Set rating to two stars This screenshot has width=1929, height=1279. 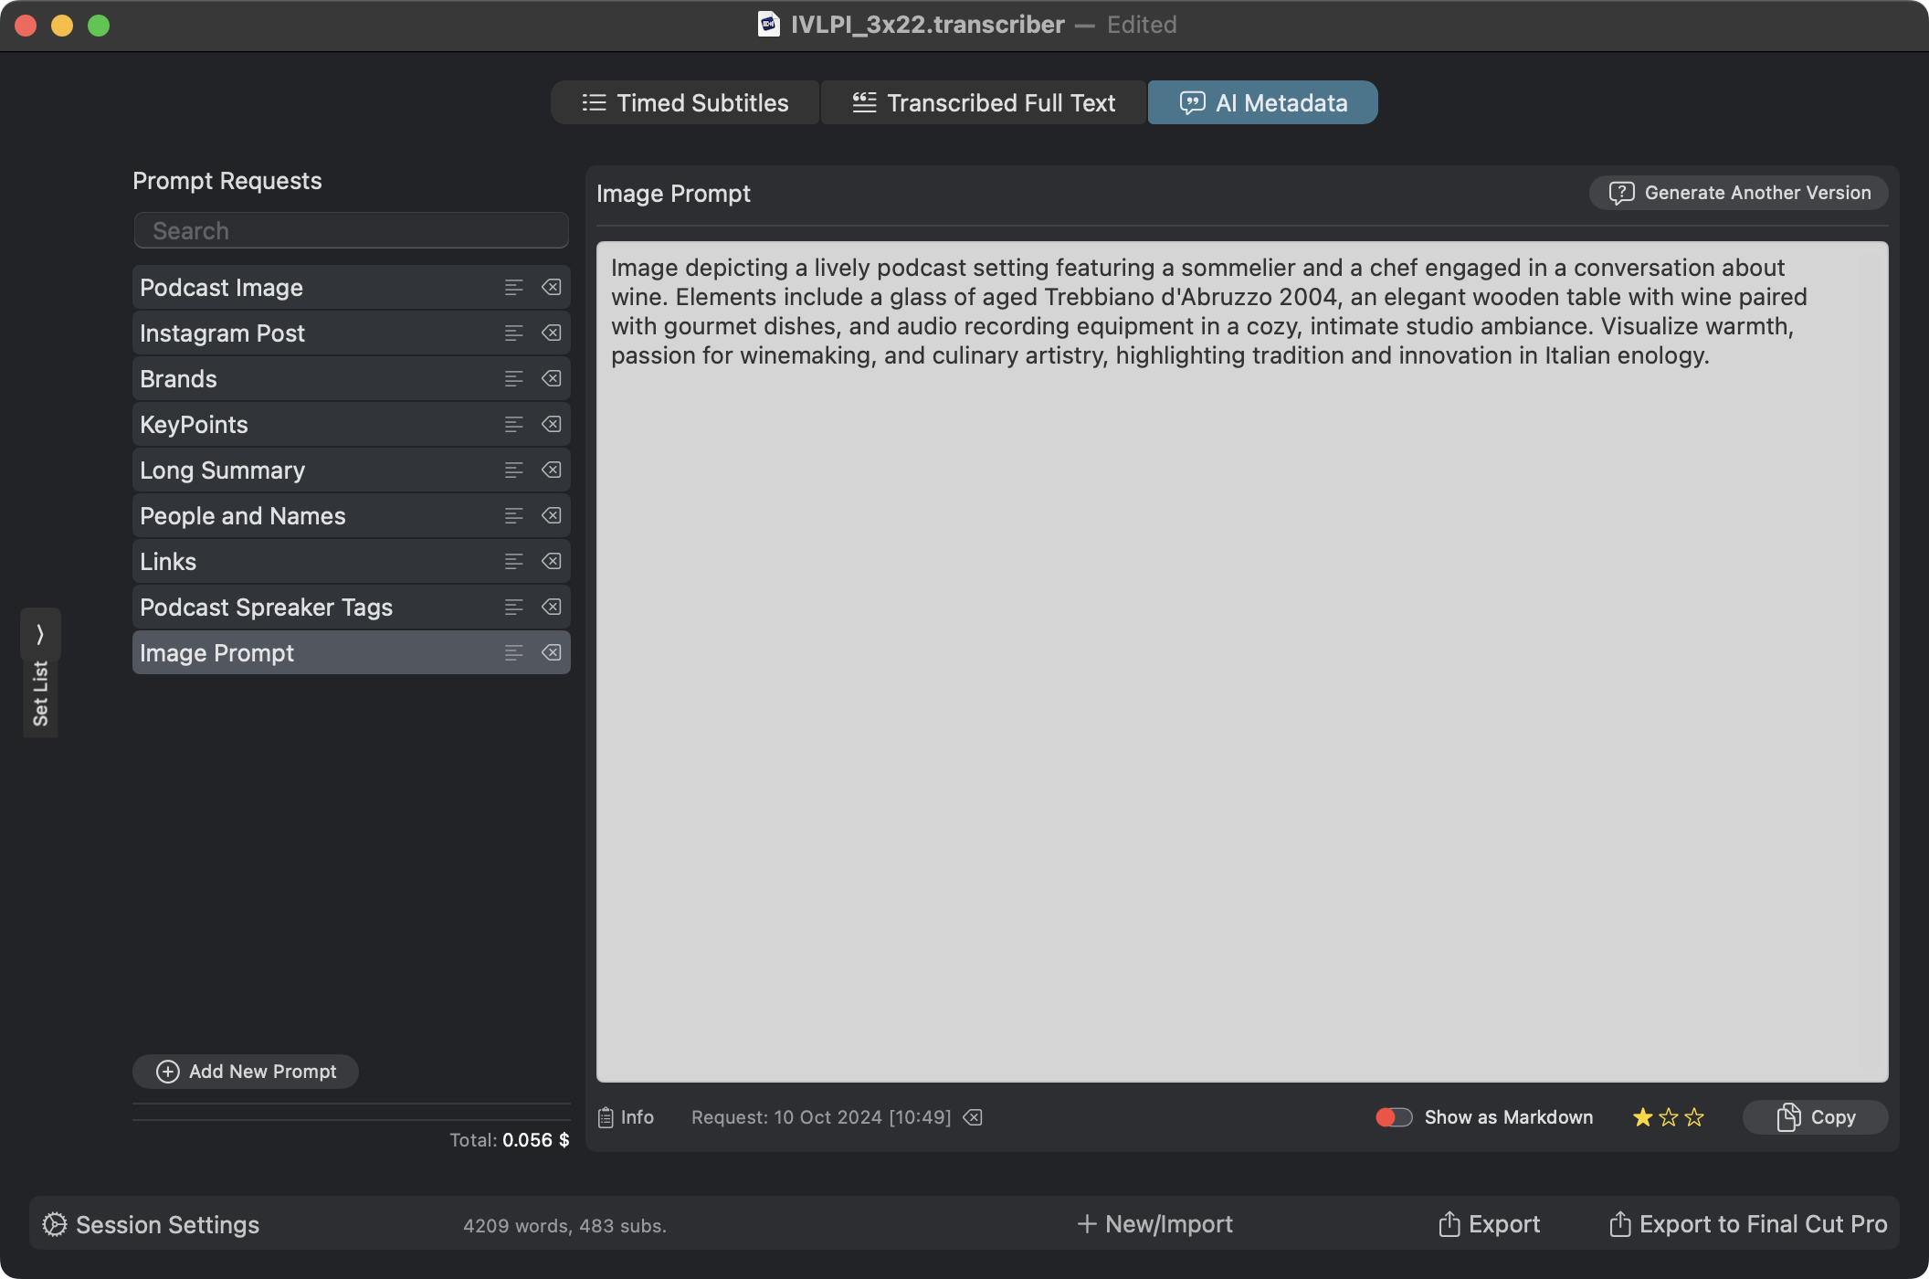[x=1669, y=1117]
